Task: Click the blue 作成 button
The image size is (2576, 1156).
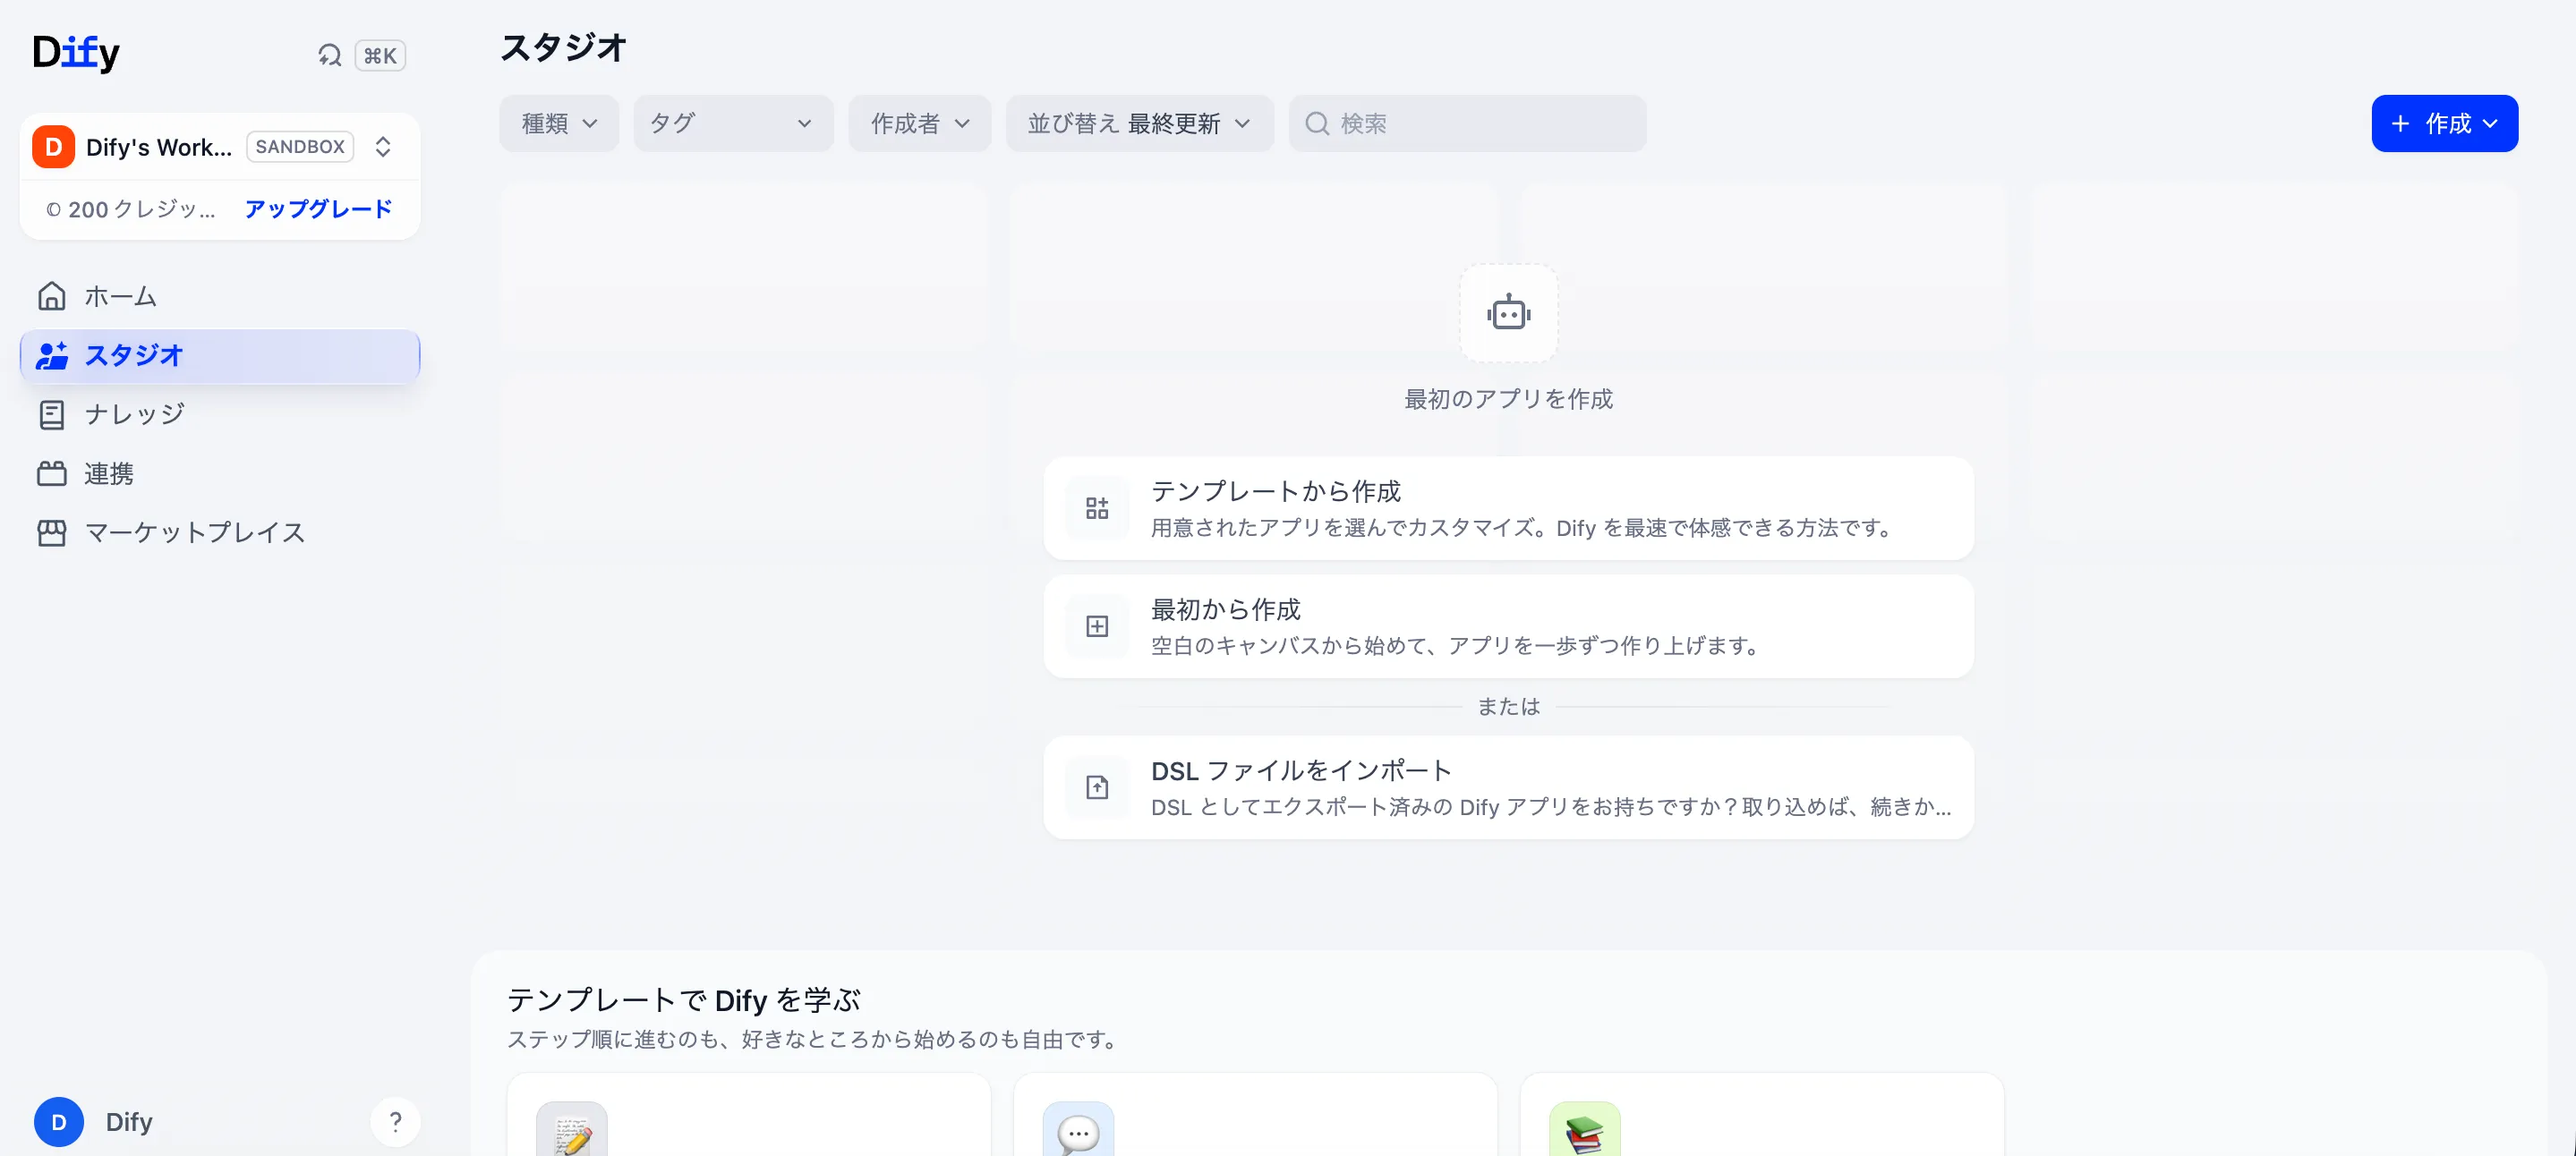Action: 2444,123
